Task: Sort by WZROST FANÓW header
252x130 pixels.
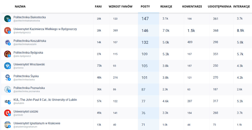Action: pyautogui.click(x=120, y=7)
